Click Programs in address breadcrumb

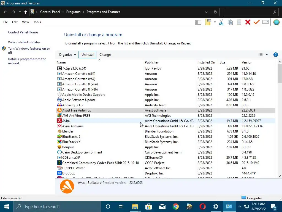73,12
